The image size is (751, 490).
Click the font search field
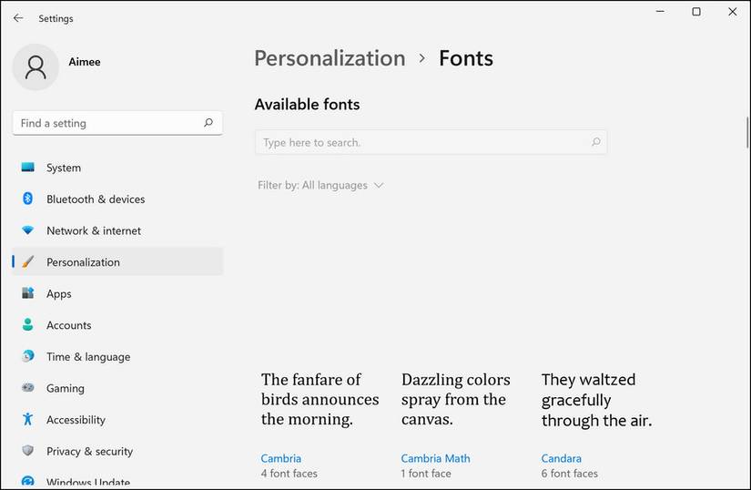(423, 143)
